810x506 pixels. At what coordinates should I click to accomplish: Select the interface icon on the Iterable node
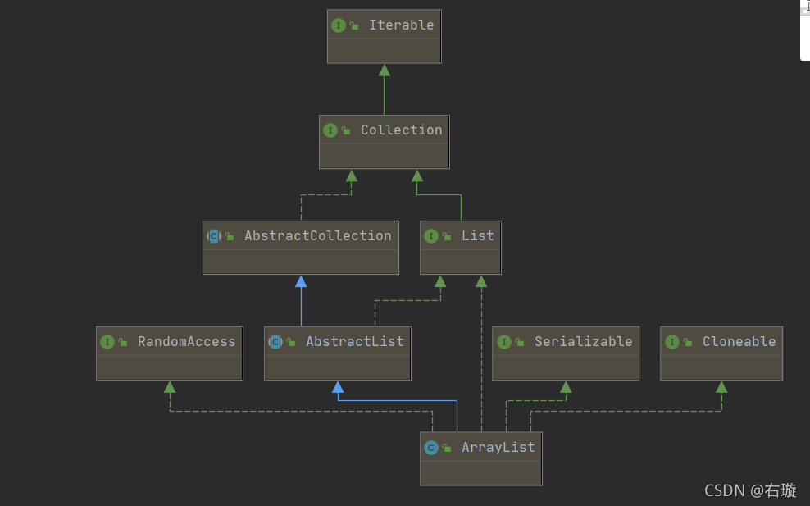tap(339, 25)
